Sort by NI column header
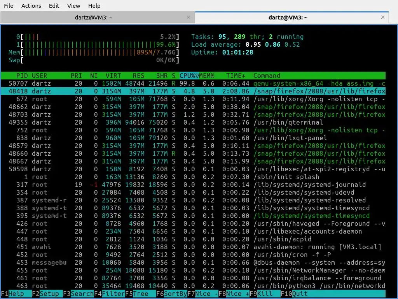Viewport: 398px width, 299px height. pyautogui.click(x=94, y=76)
